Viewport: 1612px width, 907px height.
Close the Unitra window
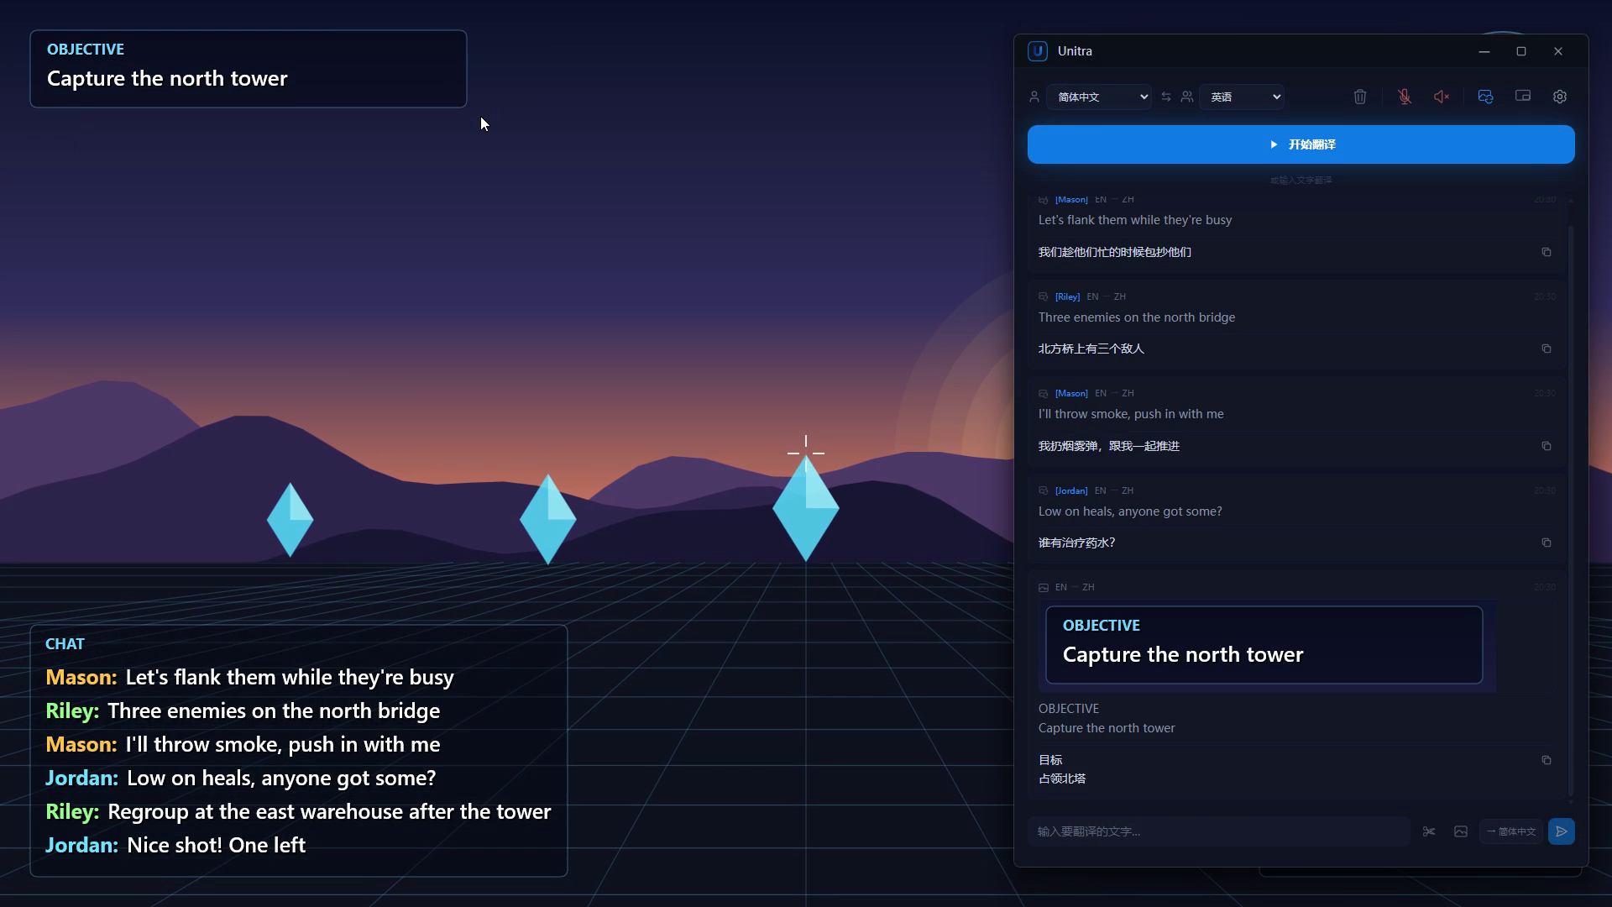coord(1558,51)
